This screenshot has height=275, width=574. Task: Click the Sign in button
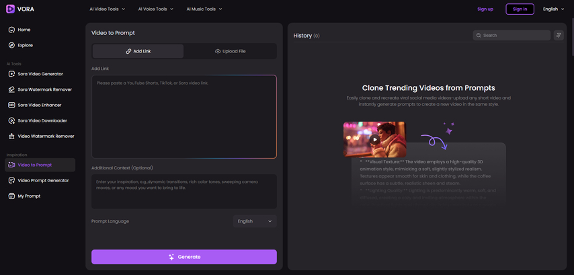[x=520, y=9]
